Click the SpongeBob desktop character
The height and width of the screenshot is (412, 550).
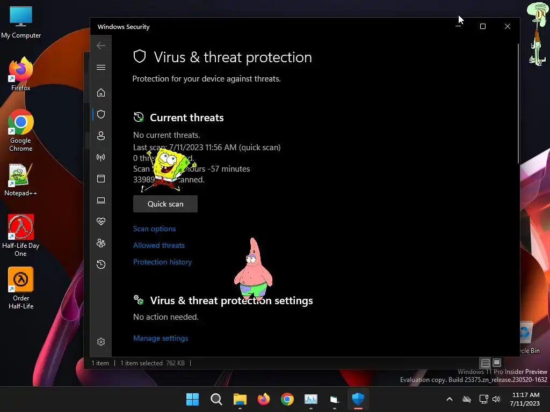tap(170, 169)
